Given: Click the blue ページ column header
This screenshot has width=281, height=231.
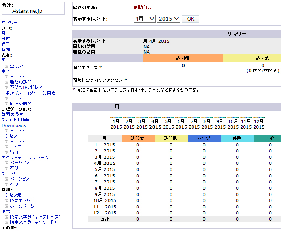Looking at the screenshot, I should pyautogui.click(x=204, y=138).
